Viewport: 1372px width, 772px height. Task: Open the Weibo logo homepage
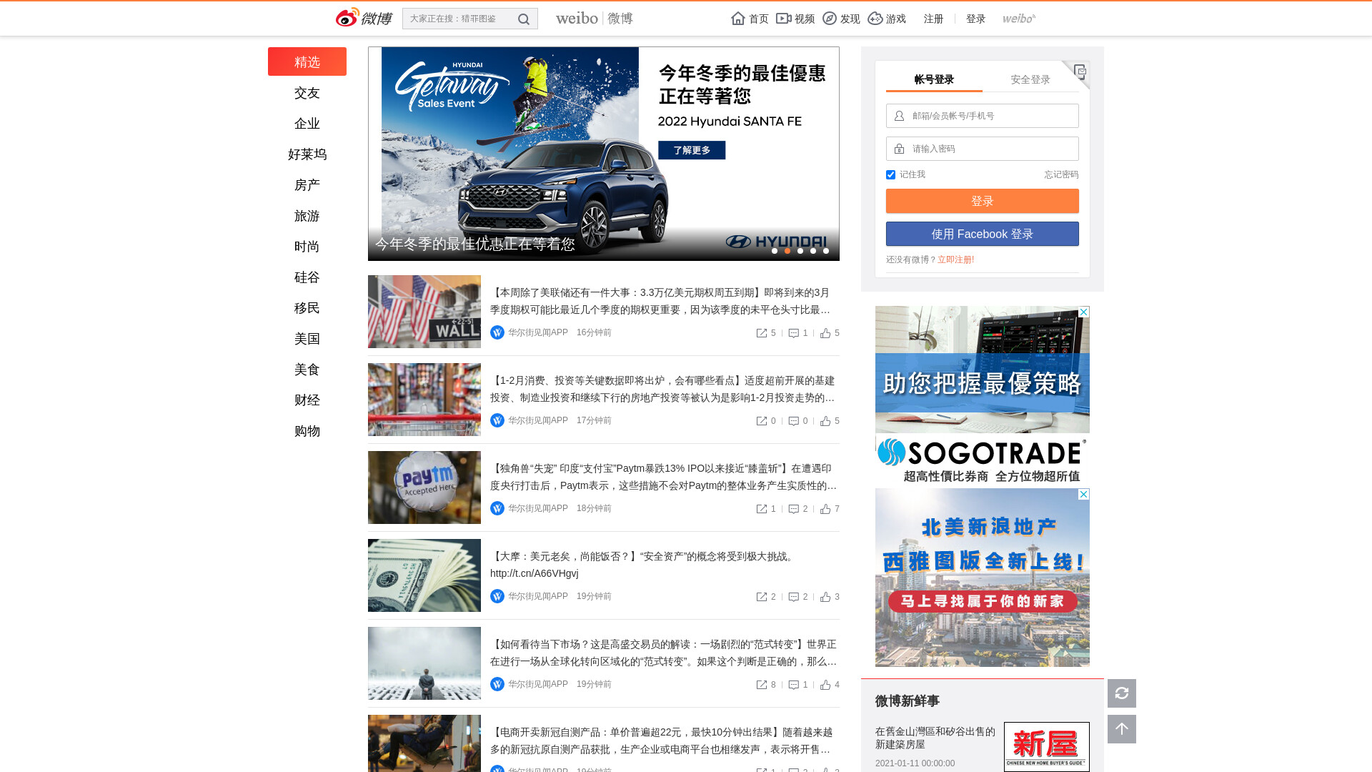coord(364,18)
